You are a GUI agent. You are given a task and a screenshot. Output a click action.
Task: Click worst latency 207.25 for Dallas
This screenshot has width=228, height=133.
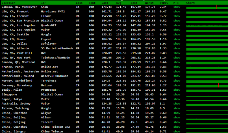coord(150,43)
